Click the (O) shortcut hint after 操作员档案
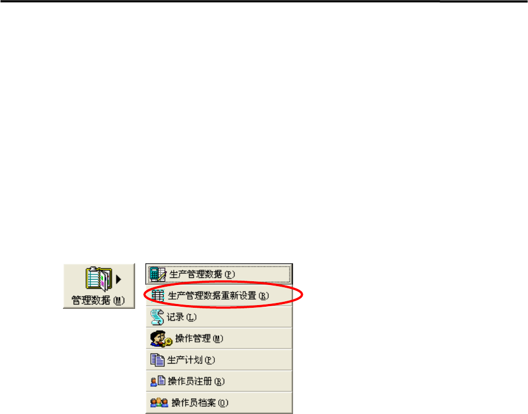Viewport: 528px width, 414px height. 223,403
